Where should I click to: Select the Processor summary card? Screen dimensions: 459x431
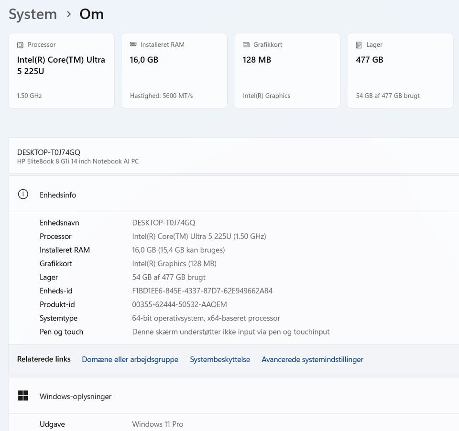[x=62, y=71]
